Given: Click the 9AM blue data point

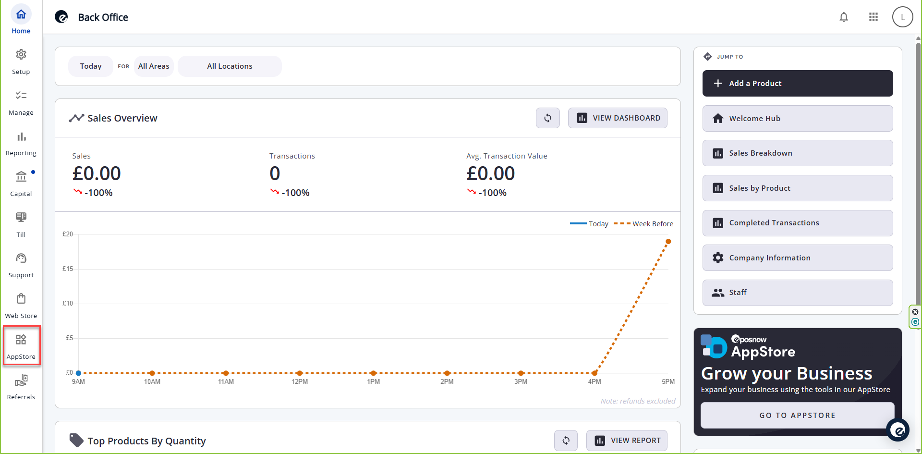Looking at the screenshot, I should (x=78, y=373).
